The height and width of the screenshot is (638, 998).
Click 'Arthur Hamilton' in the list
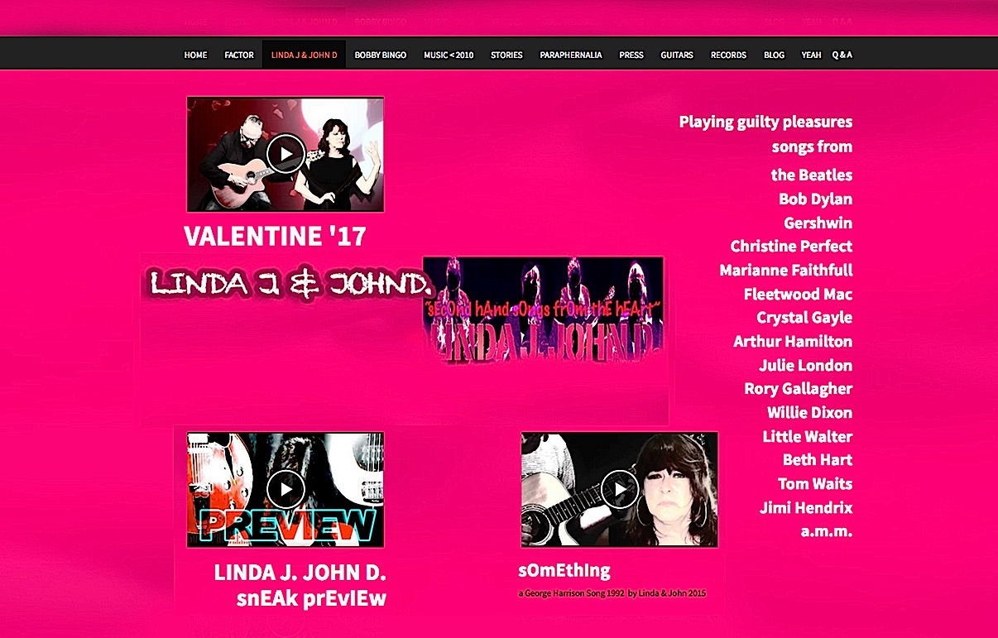(793, 341)
